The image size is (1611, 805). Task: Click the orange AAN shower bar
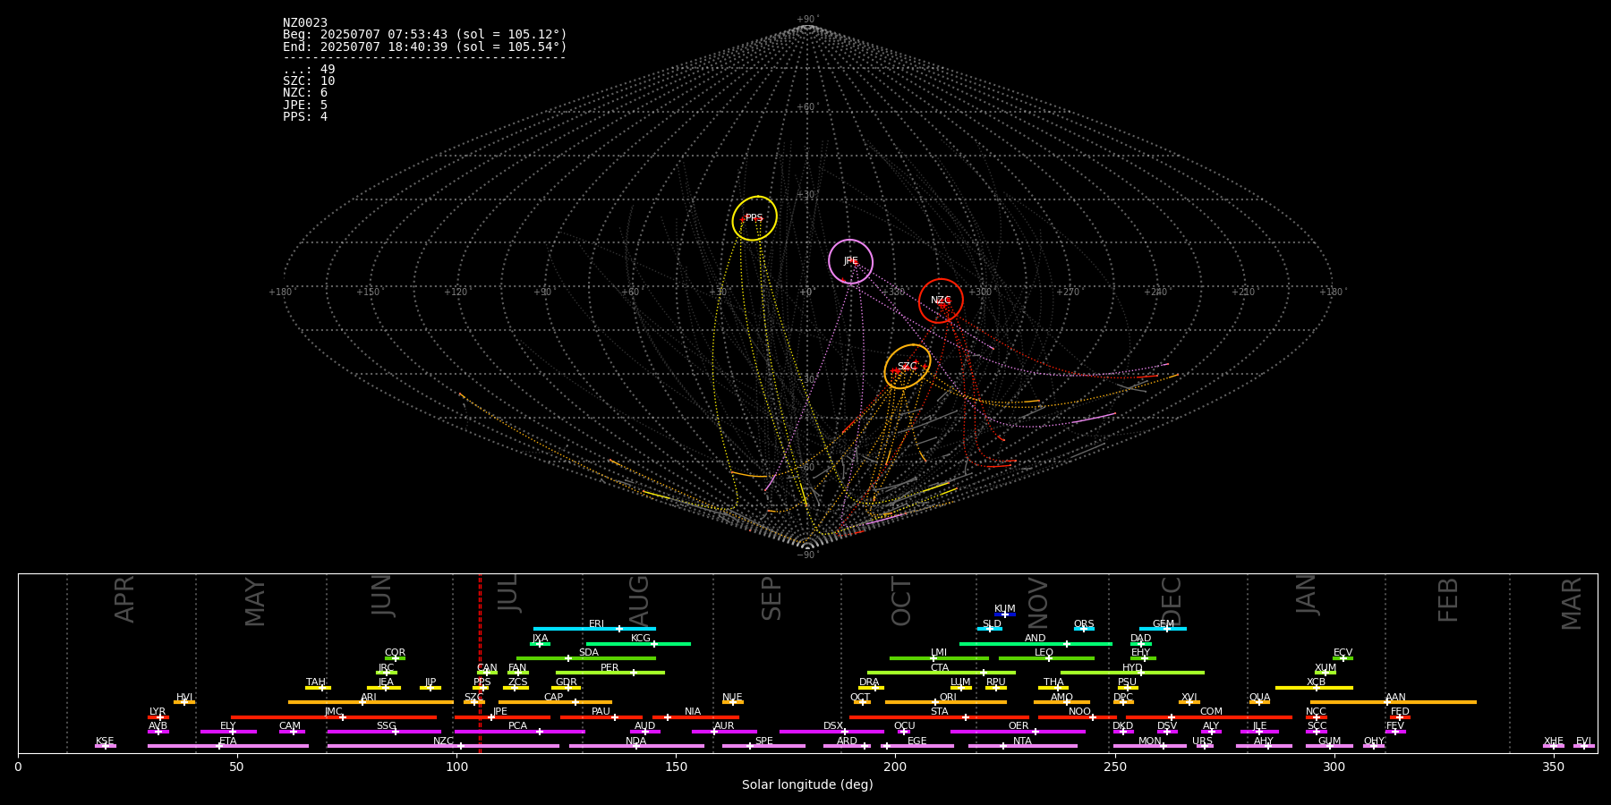(x=1394, y=702)
